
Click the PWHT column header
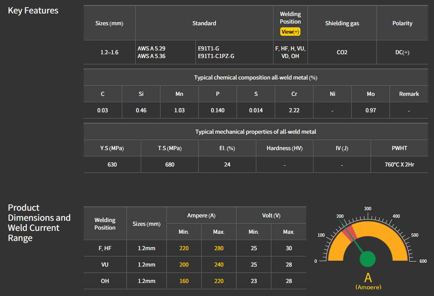[x=399, y=148]
